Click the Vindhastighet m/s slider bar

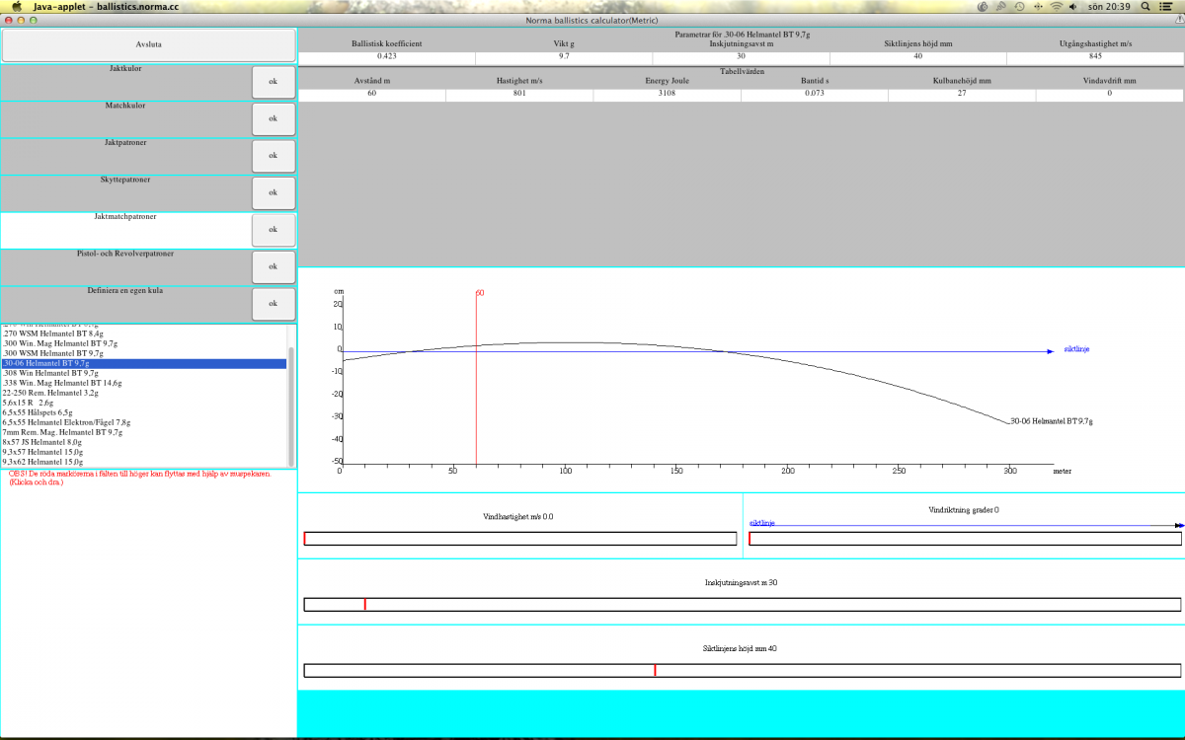coord(520,539)
